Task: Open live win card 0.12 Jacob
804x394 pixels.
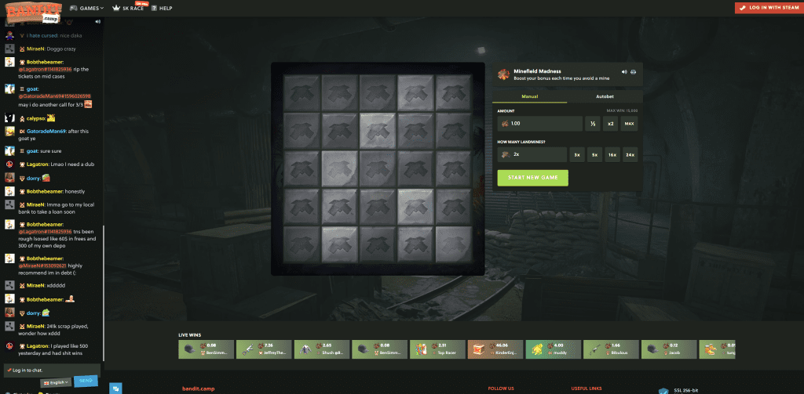Action: 669,349
